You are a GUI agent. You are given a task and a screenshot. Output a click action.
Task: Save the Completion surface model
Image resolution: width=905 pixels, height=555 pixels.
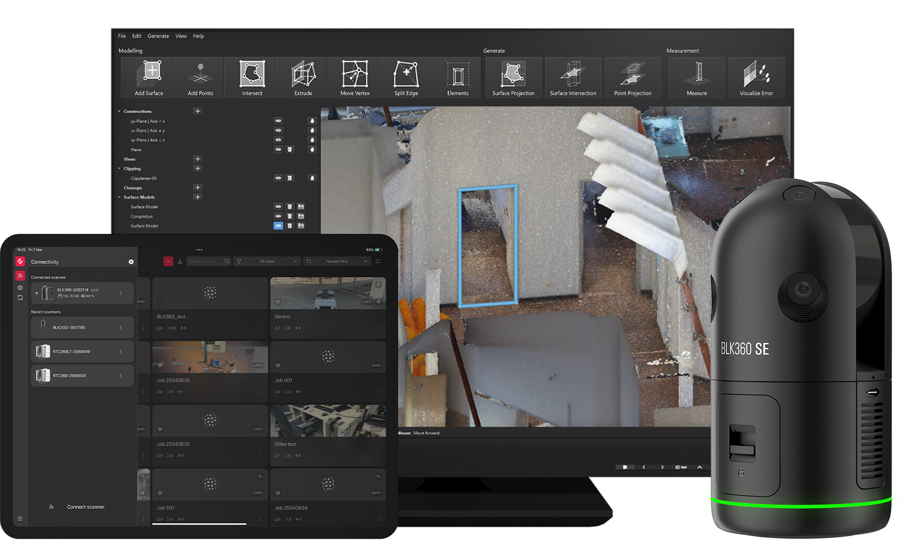[x=301, y=216]
